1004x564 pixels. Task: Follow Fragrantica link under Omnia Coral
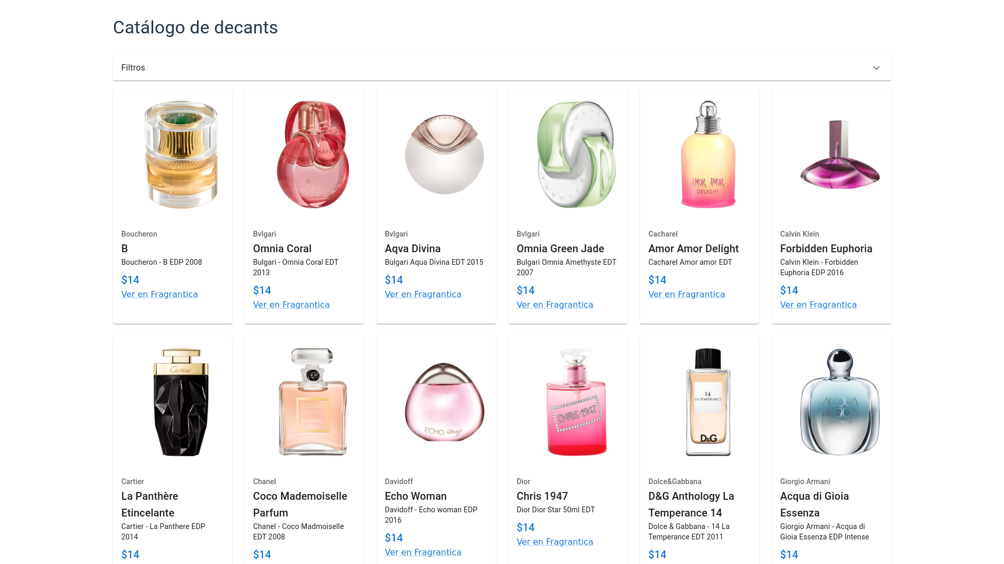[291, 305]
